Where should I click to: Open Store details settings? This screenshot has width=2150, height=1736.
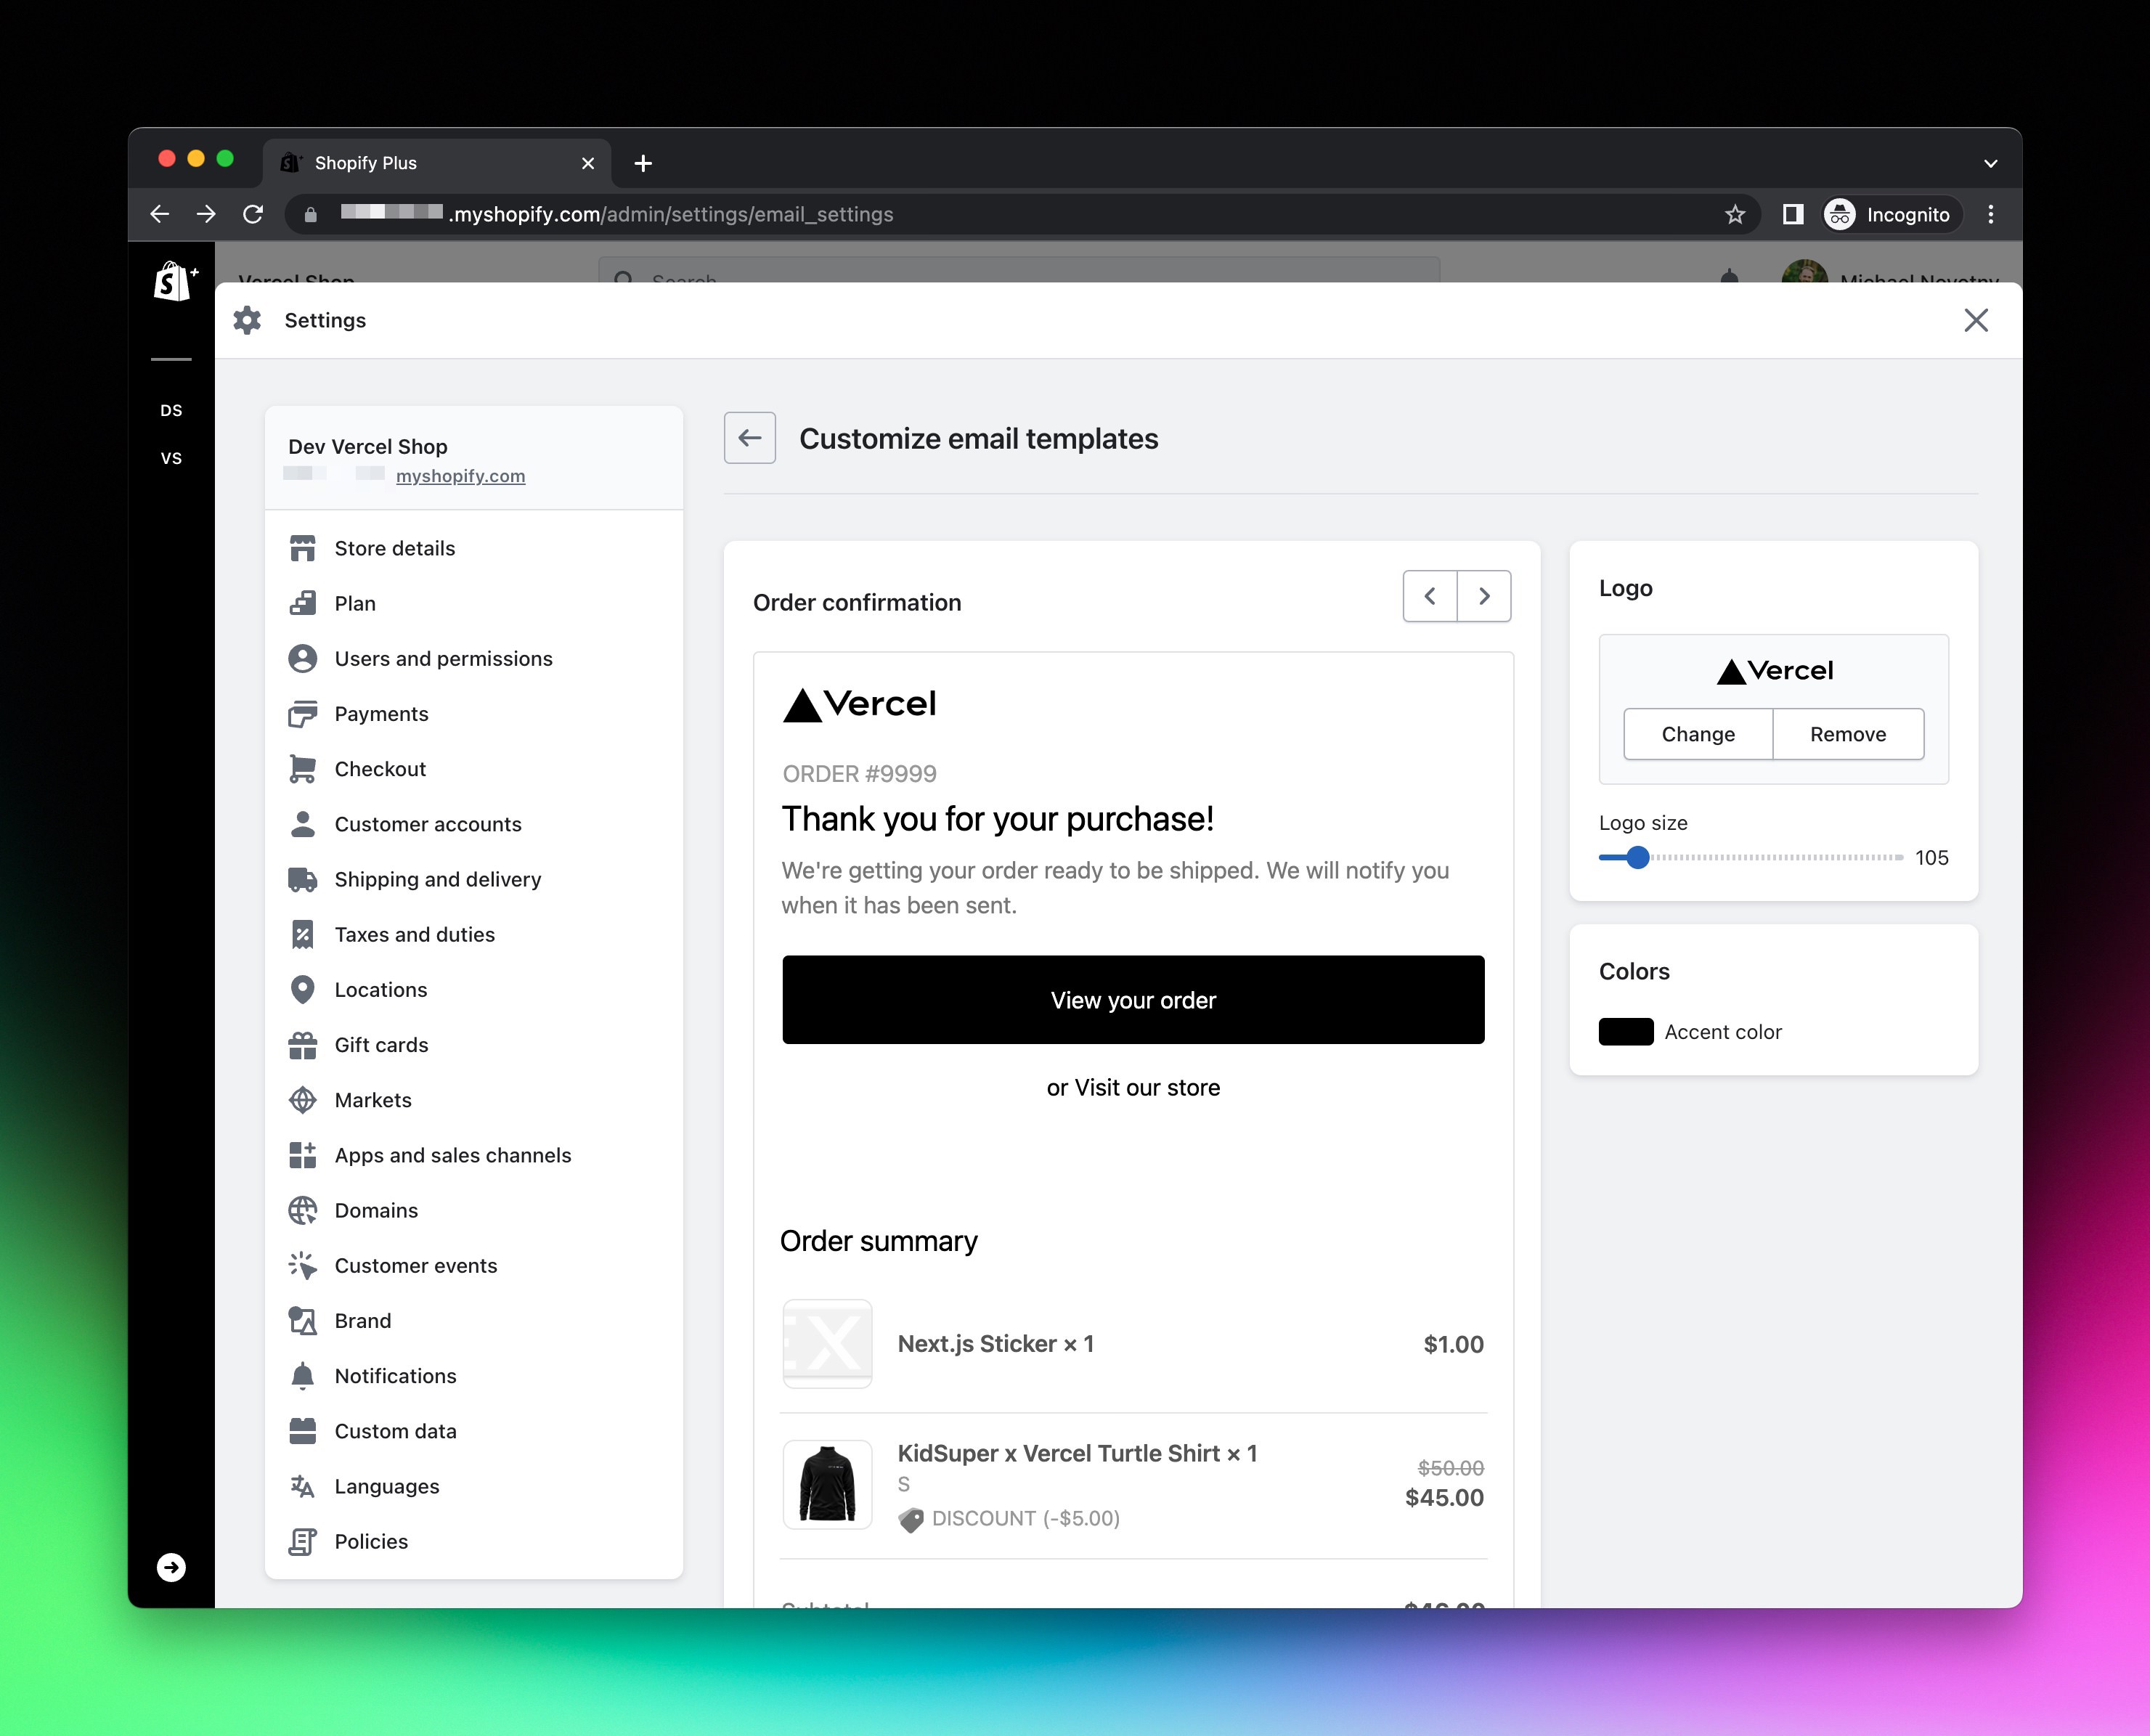[473, 548]
